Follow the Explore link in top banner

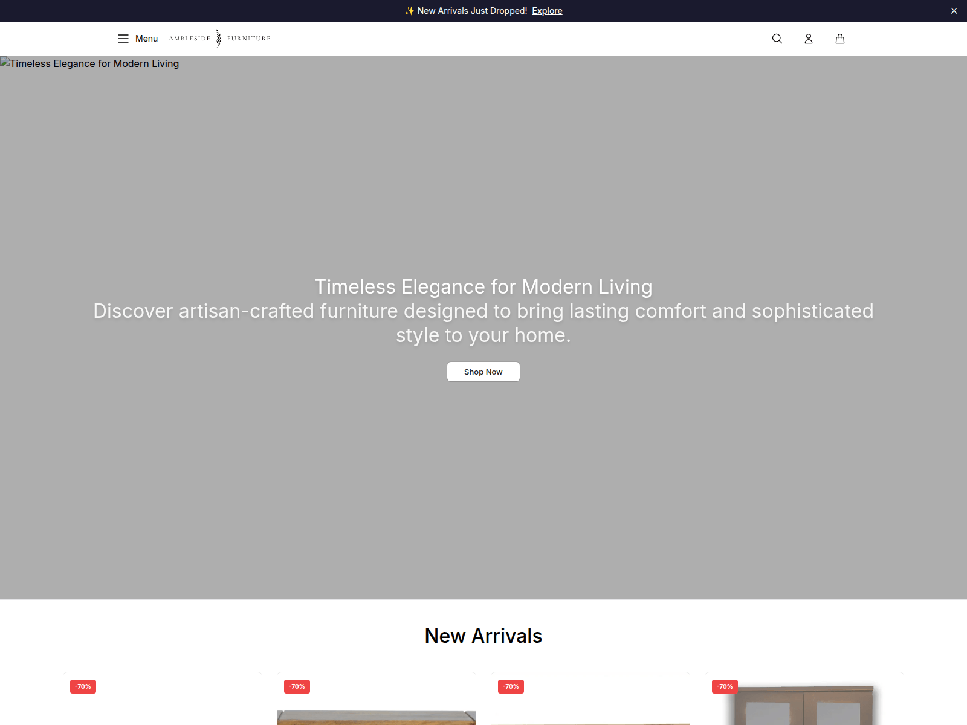click(x=547, y=11)
